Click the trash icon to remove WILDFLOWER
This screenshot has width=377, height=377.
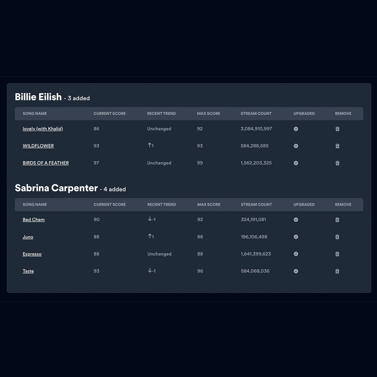337,146
